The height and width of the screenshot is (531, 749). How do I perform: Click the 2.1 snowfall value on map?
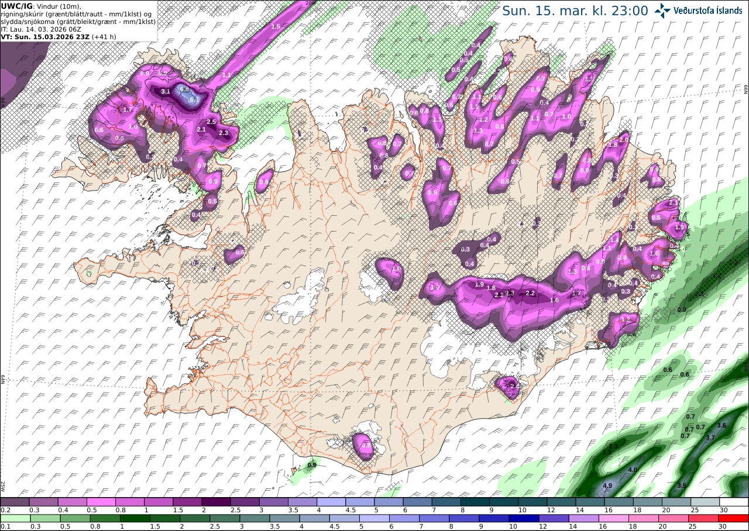point(201,129)
